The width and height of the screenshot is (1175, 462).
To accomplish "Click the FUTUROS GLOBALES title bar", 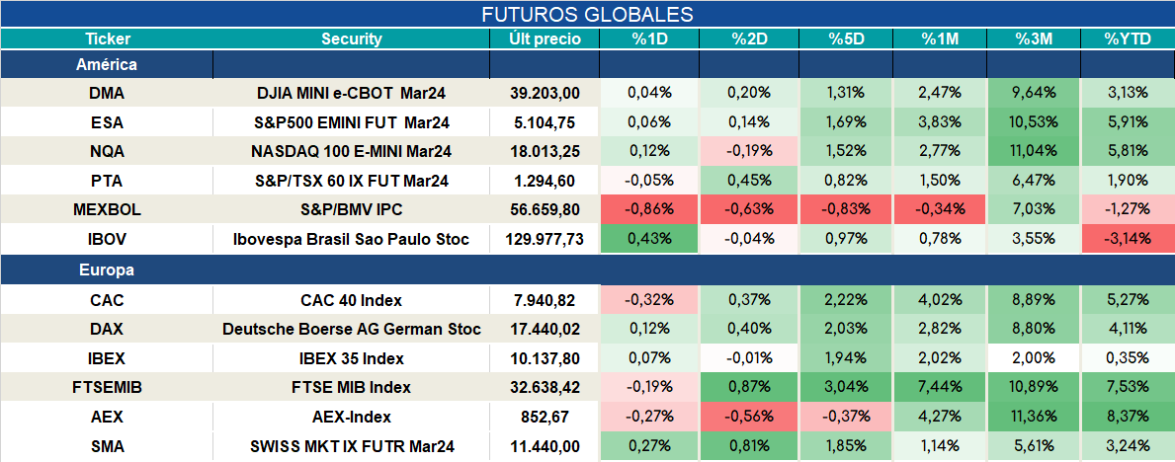I will [587, 14].
